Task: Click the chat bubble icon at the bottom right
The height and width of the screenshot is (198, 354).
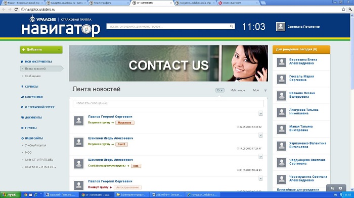Action: pos(333,188)
